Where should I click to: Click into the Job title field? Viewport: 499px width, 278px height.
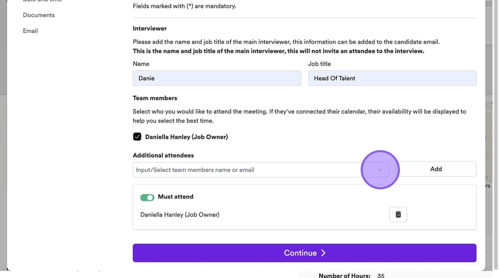click(x=392, y=78)
